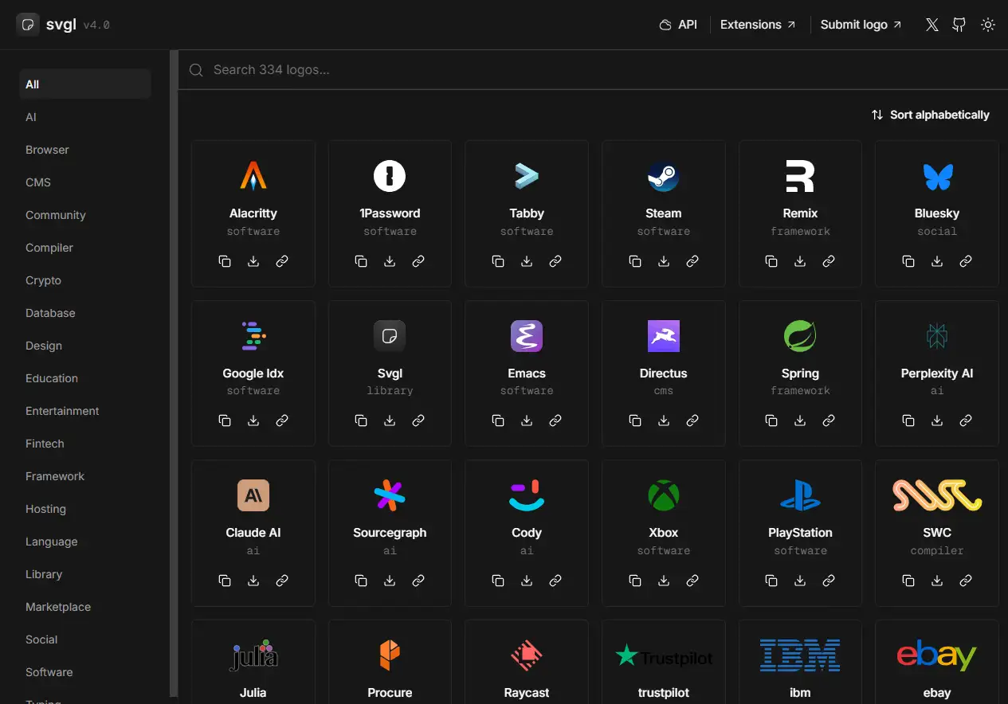1008x704 pixels.
Task: Open the Submit logo link
Action: click(x=861, y=25)
